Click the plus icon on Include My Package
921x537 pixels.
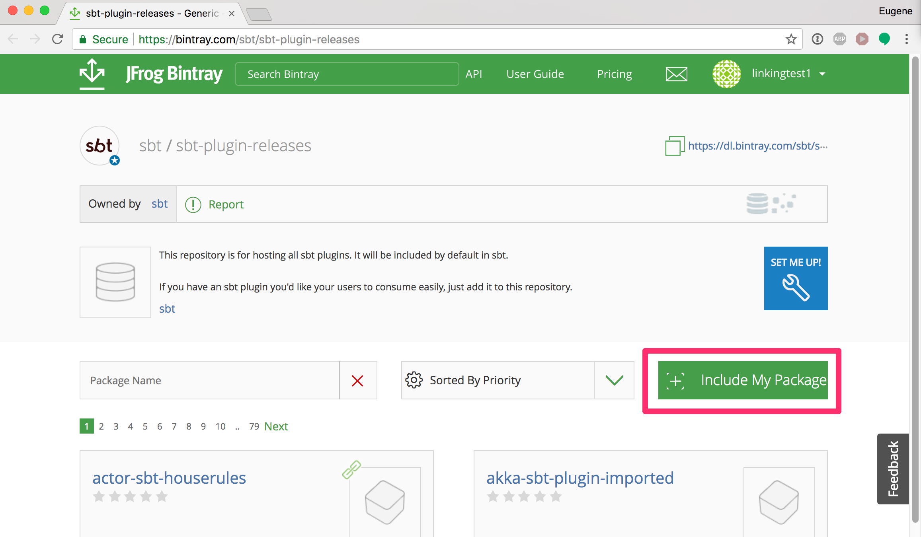pos(675,381)
